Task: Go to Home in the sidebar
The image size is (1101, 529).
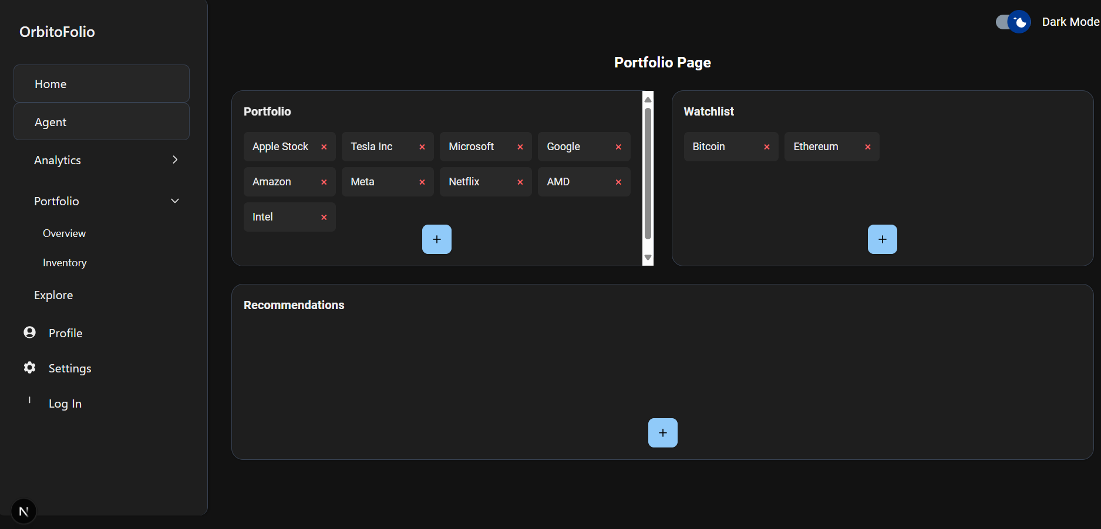Action: 102,84
